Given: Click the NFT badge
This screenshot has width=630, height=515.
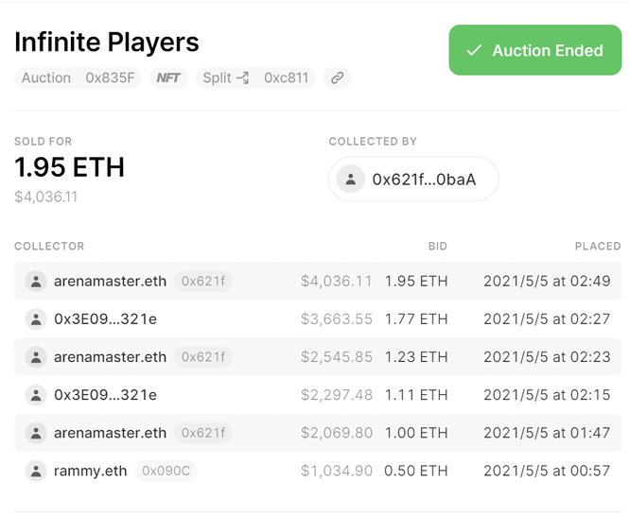Looking at the screenshot, I should pos(170,77).
